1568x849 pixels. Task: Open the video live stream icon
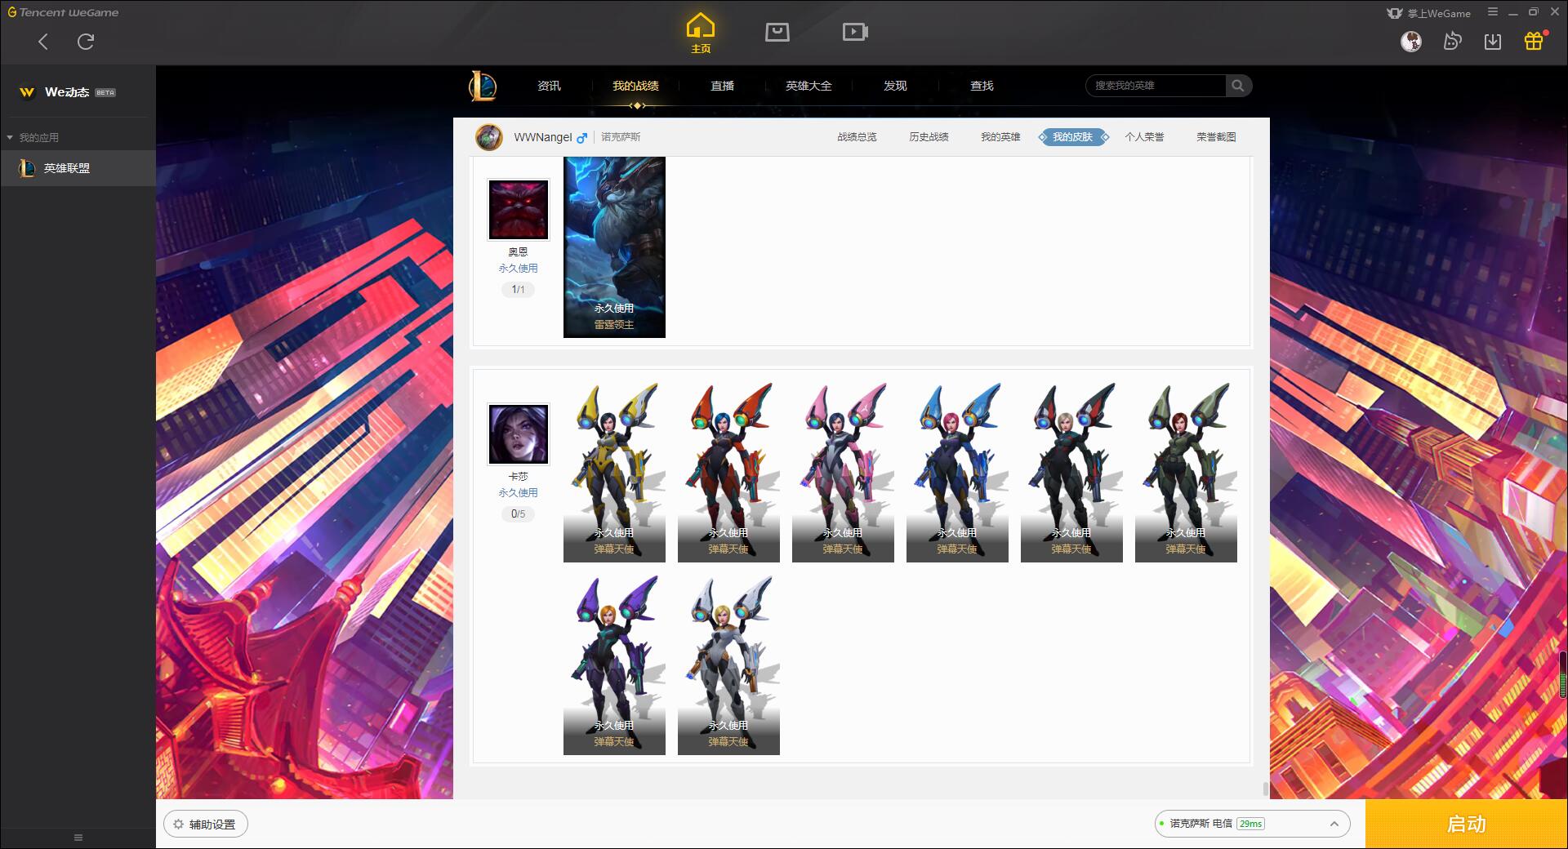(855, 32)
